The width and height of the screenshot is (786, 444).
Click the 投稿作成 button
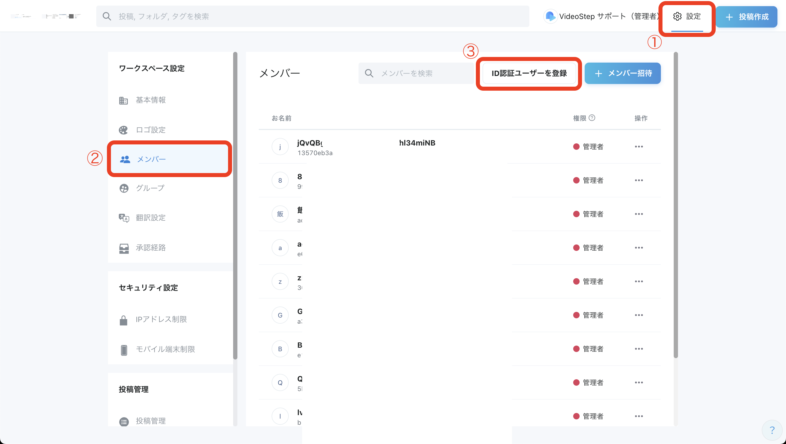coord(747,17)
